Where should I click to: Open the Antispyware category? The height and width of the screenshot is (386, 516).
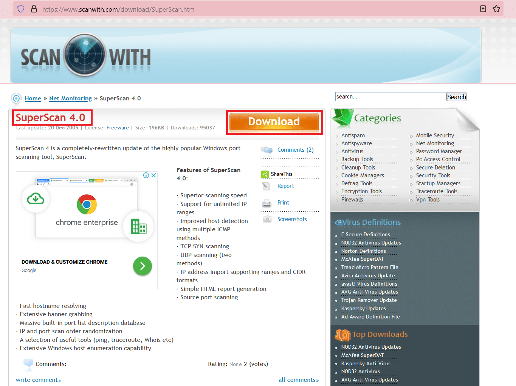(356, 143)
